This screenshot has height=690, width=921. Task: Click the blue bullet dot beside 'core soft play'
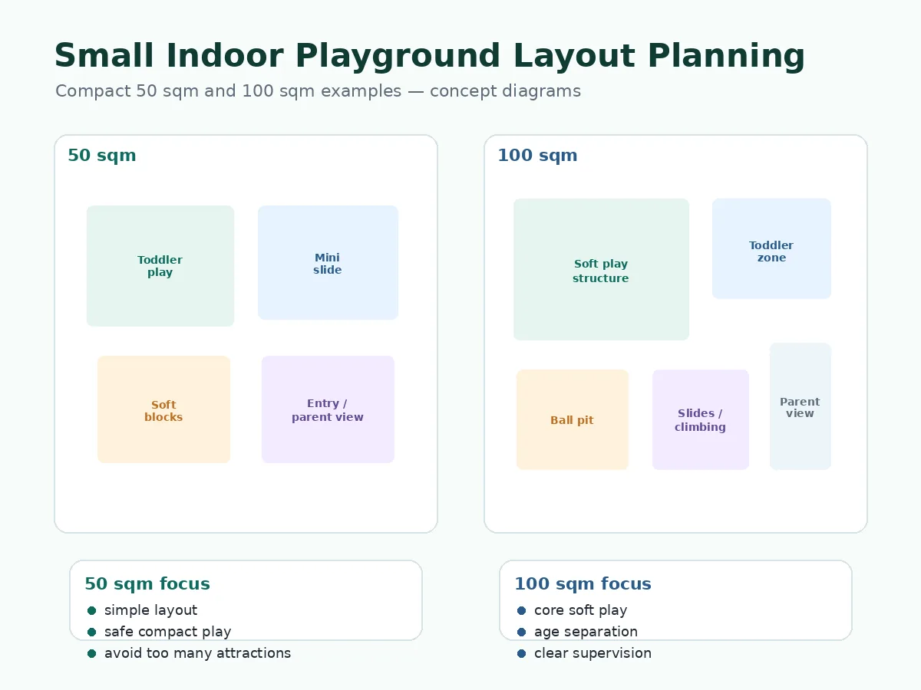[521, 610]
